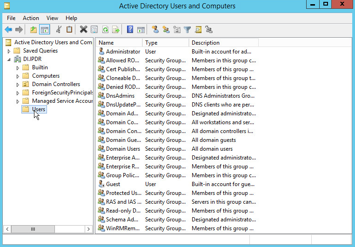Sort list by the Description column header
Image resolution: width=355 pixels, height=247 pixels.
[223, 43]
